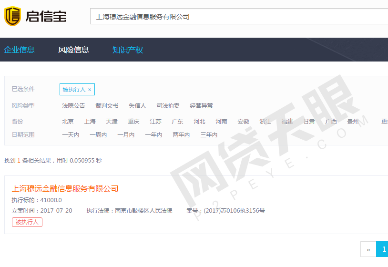Screen dimensions: 388x267
Task: Select page 1 in pagination
Action: [383, 249]
